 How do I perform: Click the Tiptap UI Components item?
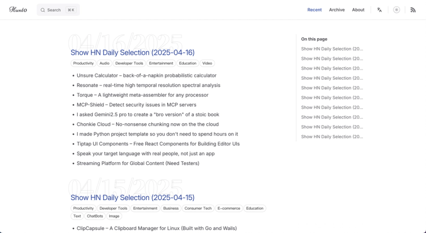click(158, 144)
